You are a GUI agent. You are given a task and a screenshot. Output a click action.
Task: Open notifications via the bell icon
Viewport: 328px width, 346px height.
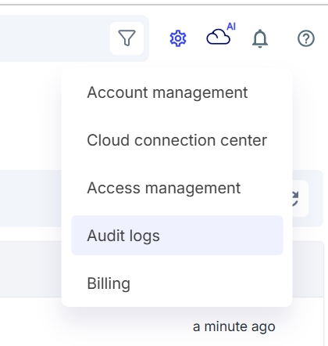260,38
